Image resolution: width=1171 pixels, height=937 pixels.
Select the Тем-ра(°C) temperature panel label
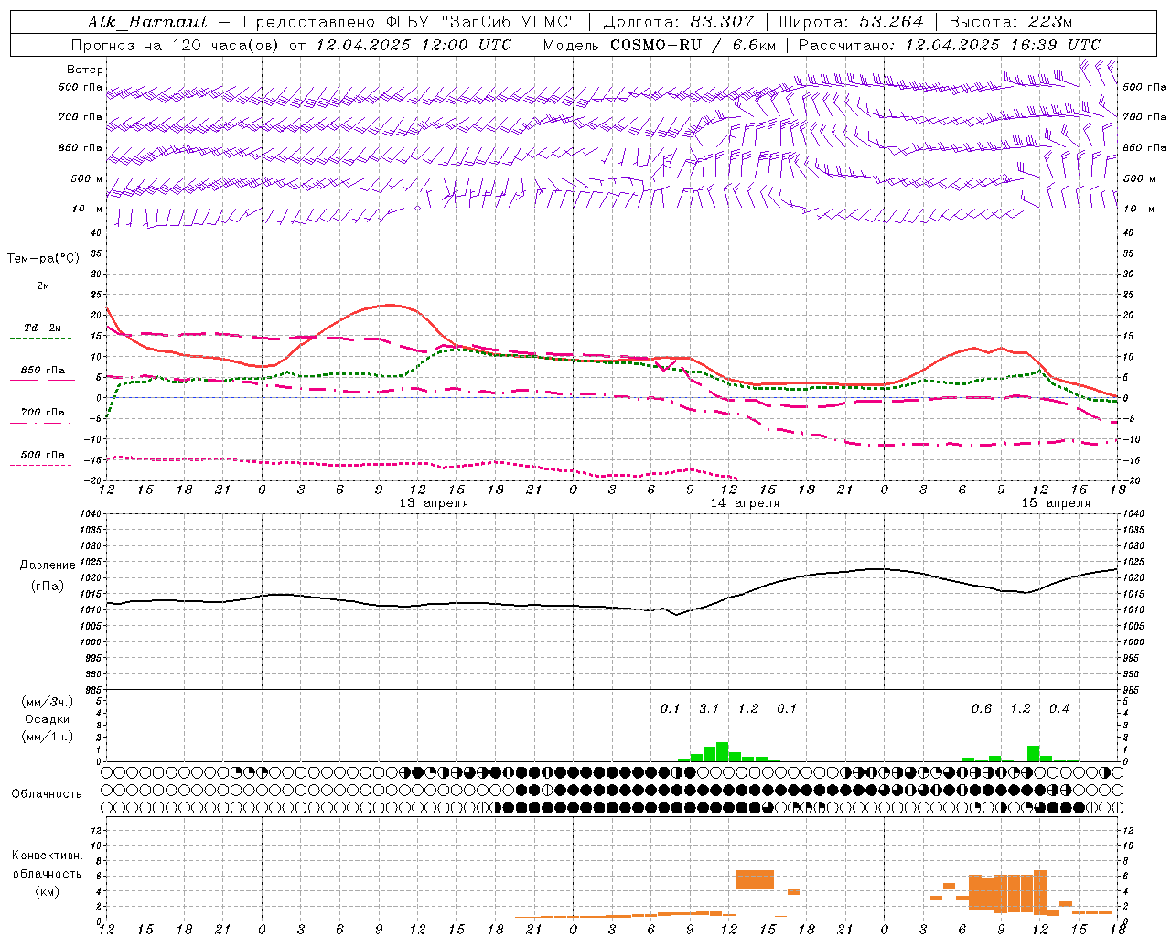(43, 259)
